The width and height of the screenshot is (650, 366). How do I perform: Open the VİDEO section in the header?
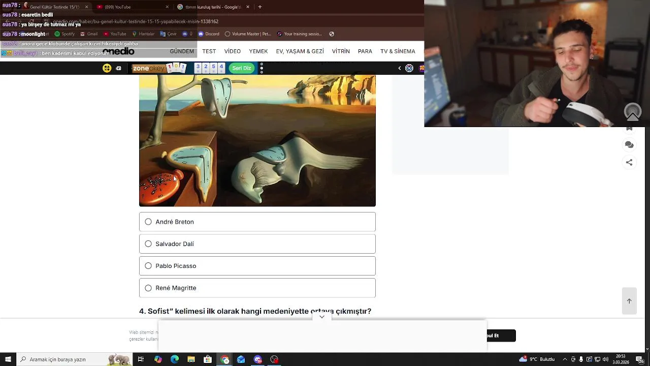click(x=233, y=51)
